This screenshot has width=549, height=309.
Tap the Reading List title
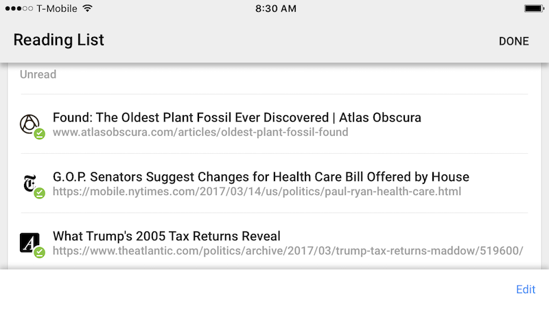(58, 40)
